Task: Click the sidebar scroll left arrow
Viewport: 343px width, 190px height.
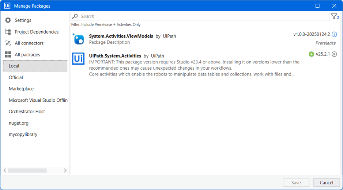Action: click(x=5, y=170)
